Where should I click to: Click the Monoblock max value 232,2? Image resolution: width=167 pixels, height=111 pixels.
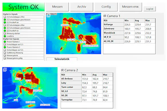click(x=148, y=33)
